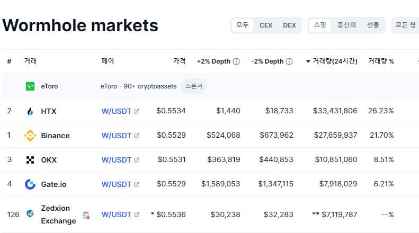
Task: Select the DEX filter option
Action: (x=289, y=25)
